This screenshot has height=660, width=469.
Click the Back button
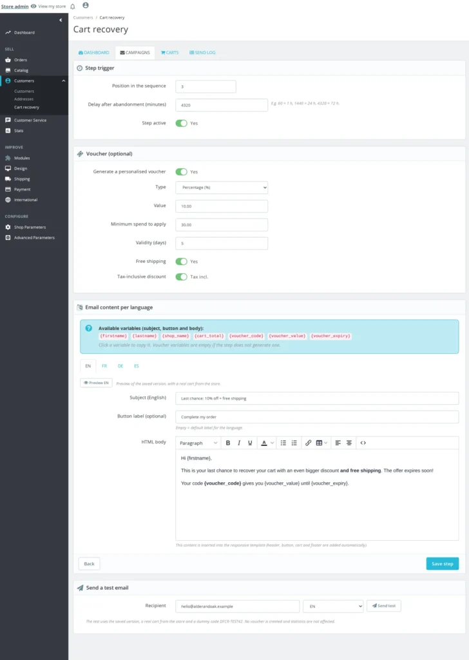pos(89,563)
